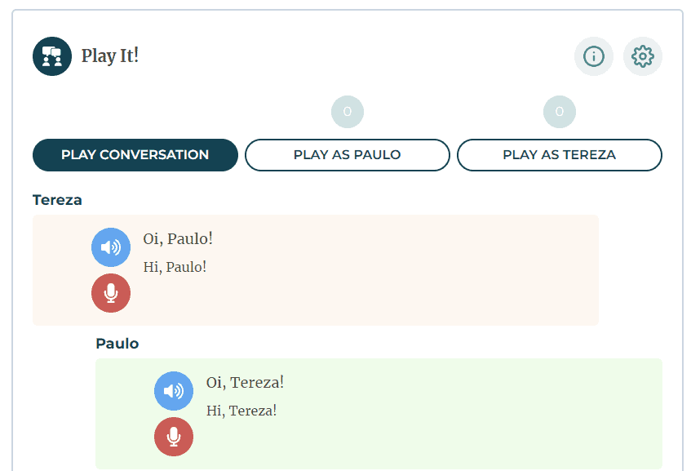Image resolution: width=691 pixels, height=471 pixels.
Task: Open the info icon in the header
Action: 594,56
